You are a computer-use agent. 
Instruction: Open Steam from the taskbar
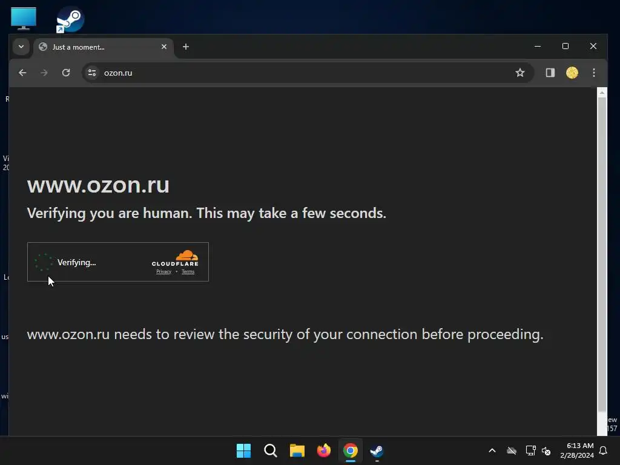click(x=377, y=450)
